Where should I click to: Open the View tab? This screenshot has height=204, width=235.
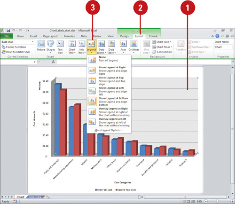[x=110, y=36]
